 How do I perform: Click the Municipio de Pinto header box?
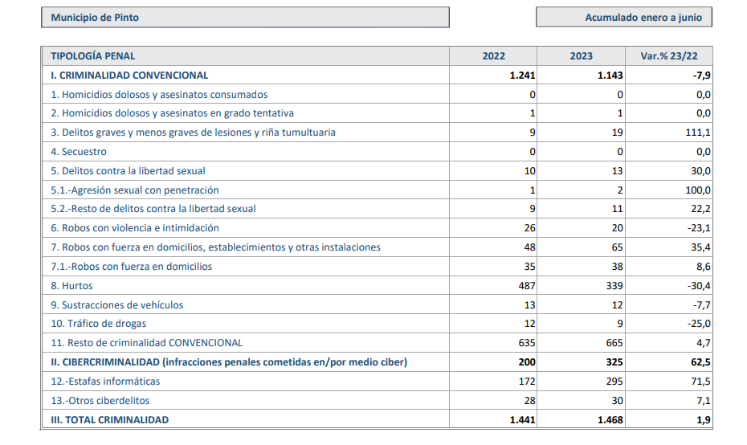[245, 18]
